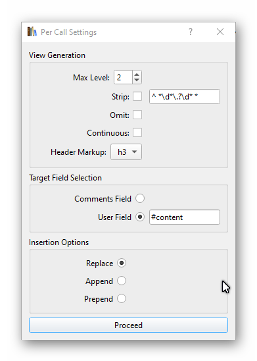The height and width of the screenshot is (361, 257).
Task: Click the calibre books icon in title bar
Action: (32, 32)
